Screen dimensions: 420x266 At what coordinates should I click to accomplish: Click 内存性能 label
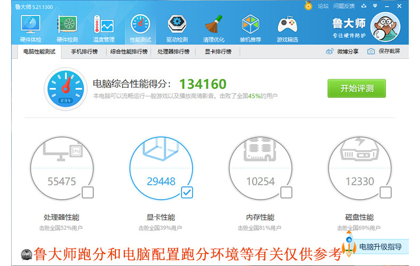pyautogui.click(x=261, y=217)
